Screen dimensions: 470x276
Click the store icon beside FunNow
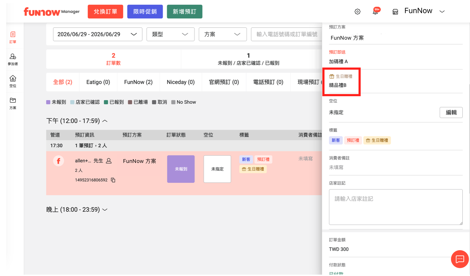395,12
